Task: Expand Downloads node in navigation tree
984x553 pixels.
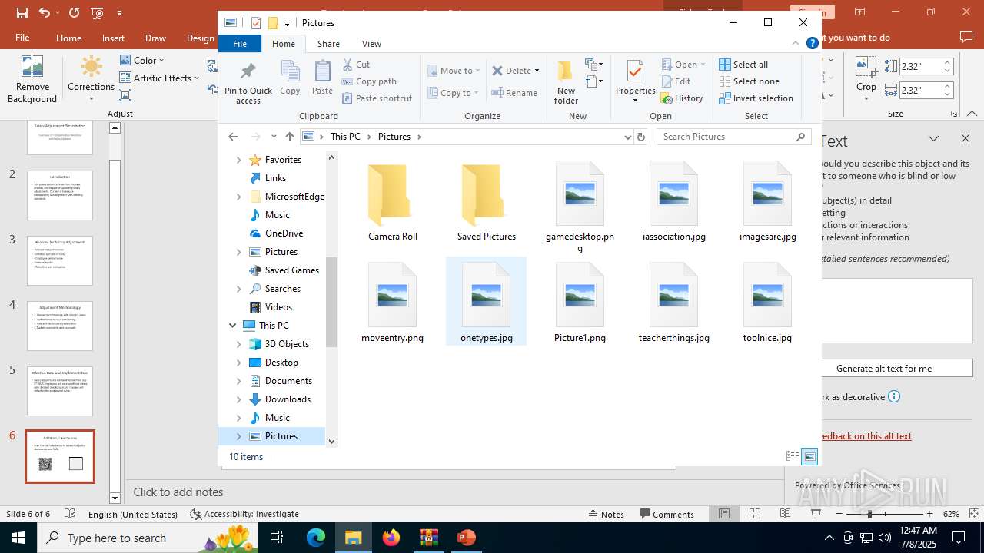Action: click(x=239, y=399)
